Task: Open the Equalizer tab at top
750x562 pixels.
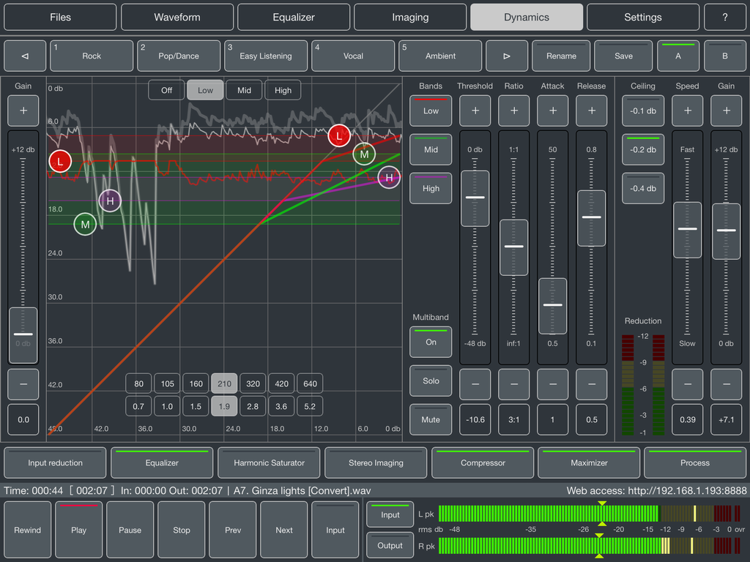Action: coord(294,18)
